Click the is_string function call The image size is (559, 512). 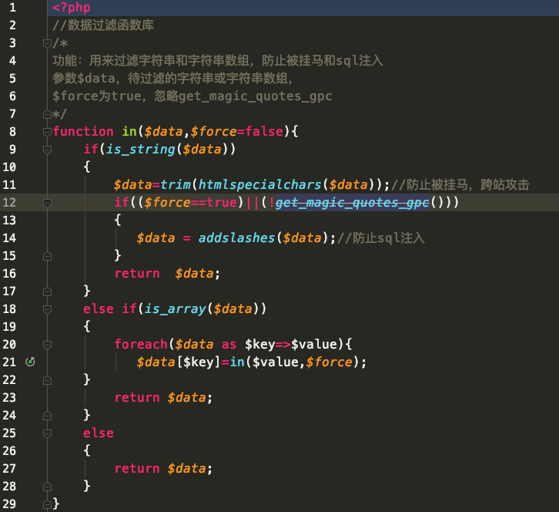coord(140,150)
